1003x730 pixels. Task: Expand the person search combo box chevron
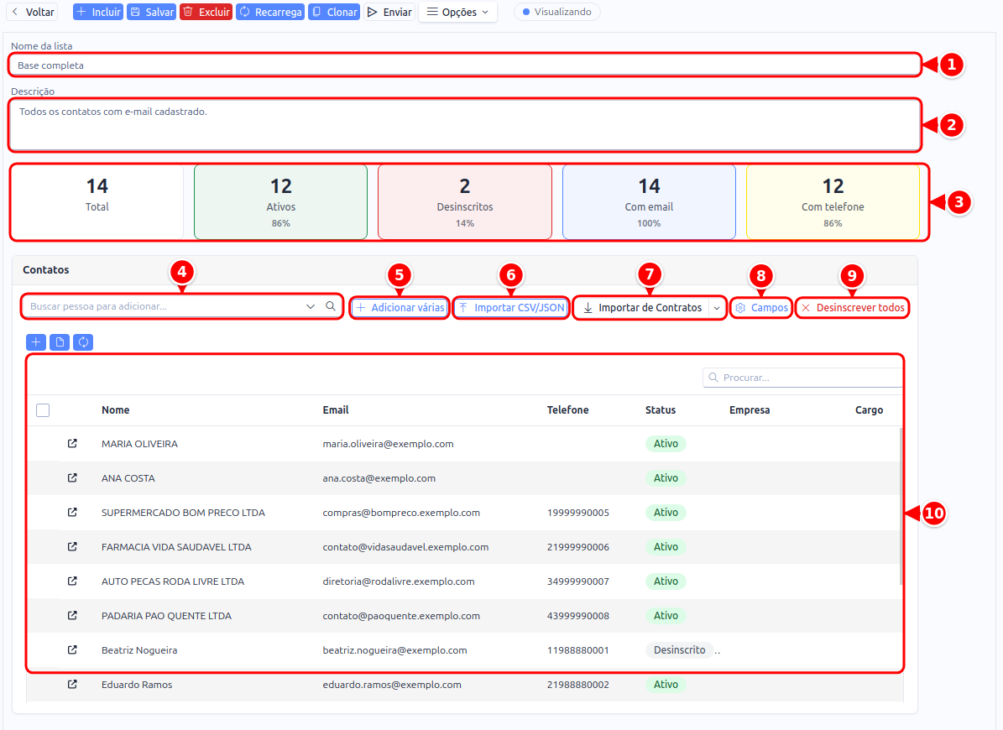pyautogui.click(x=311, y=306)
